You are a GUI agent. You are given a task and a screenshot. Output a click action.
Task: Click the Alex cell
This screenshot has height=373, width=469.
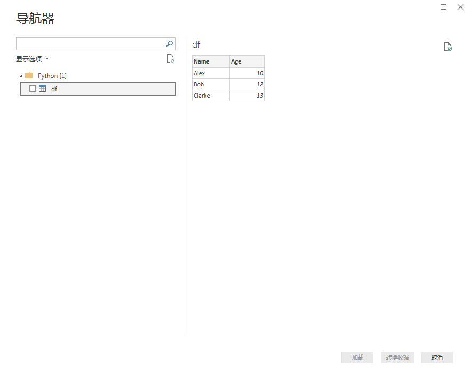(x=211, y=73)
